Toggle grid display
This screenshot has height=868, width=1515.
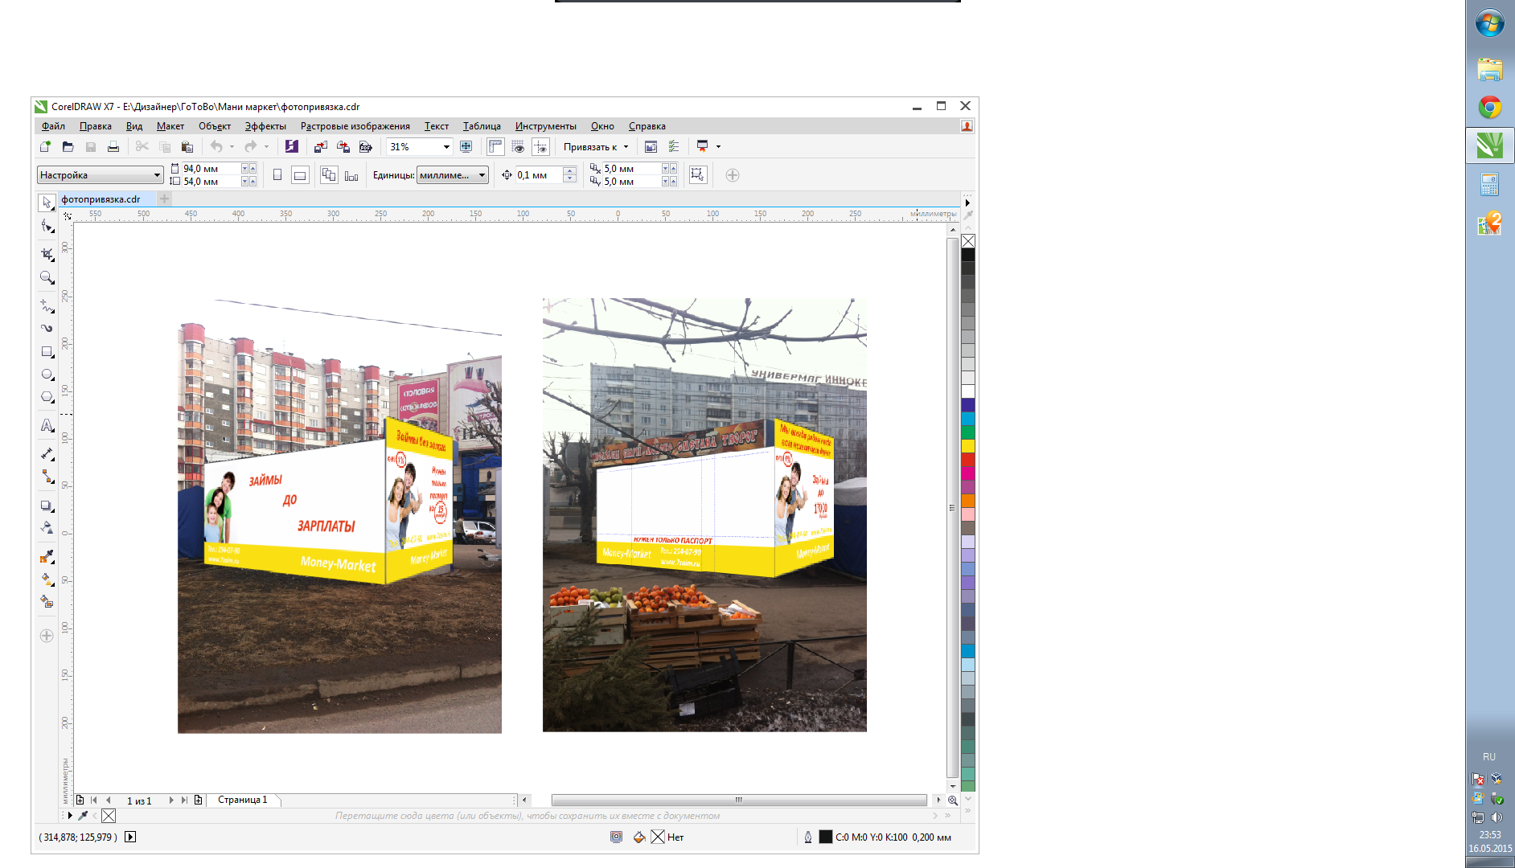point(518,146)
